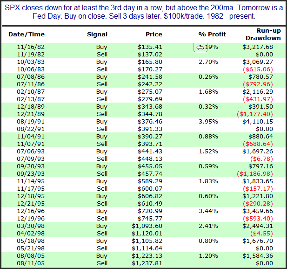Click the 0.32% profit value
Image resolution: width=287 pixels, height=269 pixels.
[208, 107]
